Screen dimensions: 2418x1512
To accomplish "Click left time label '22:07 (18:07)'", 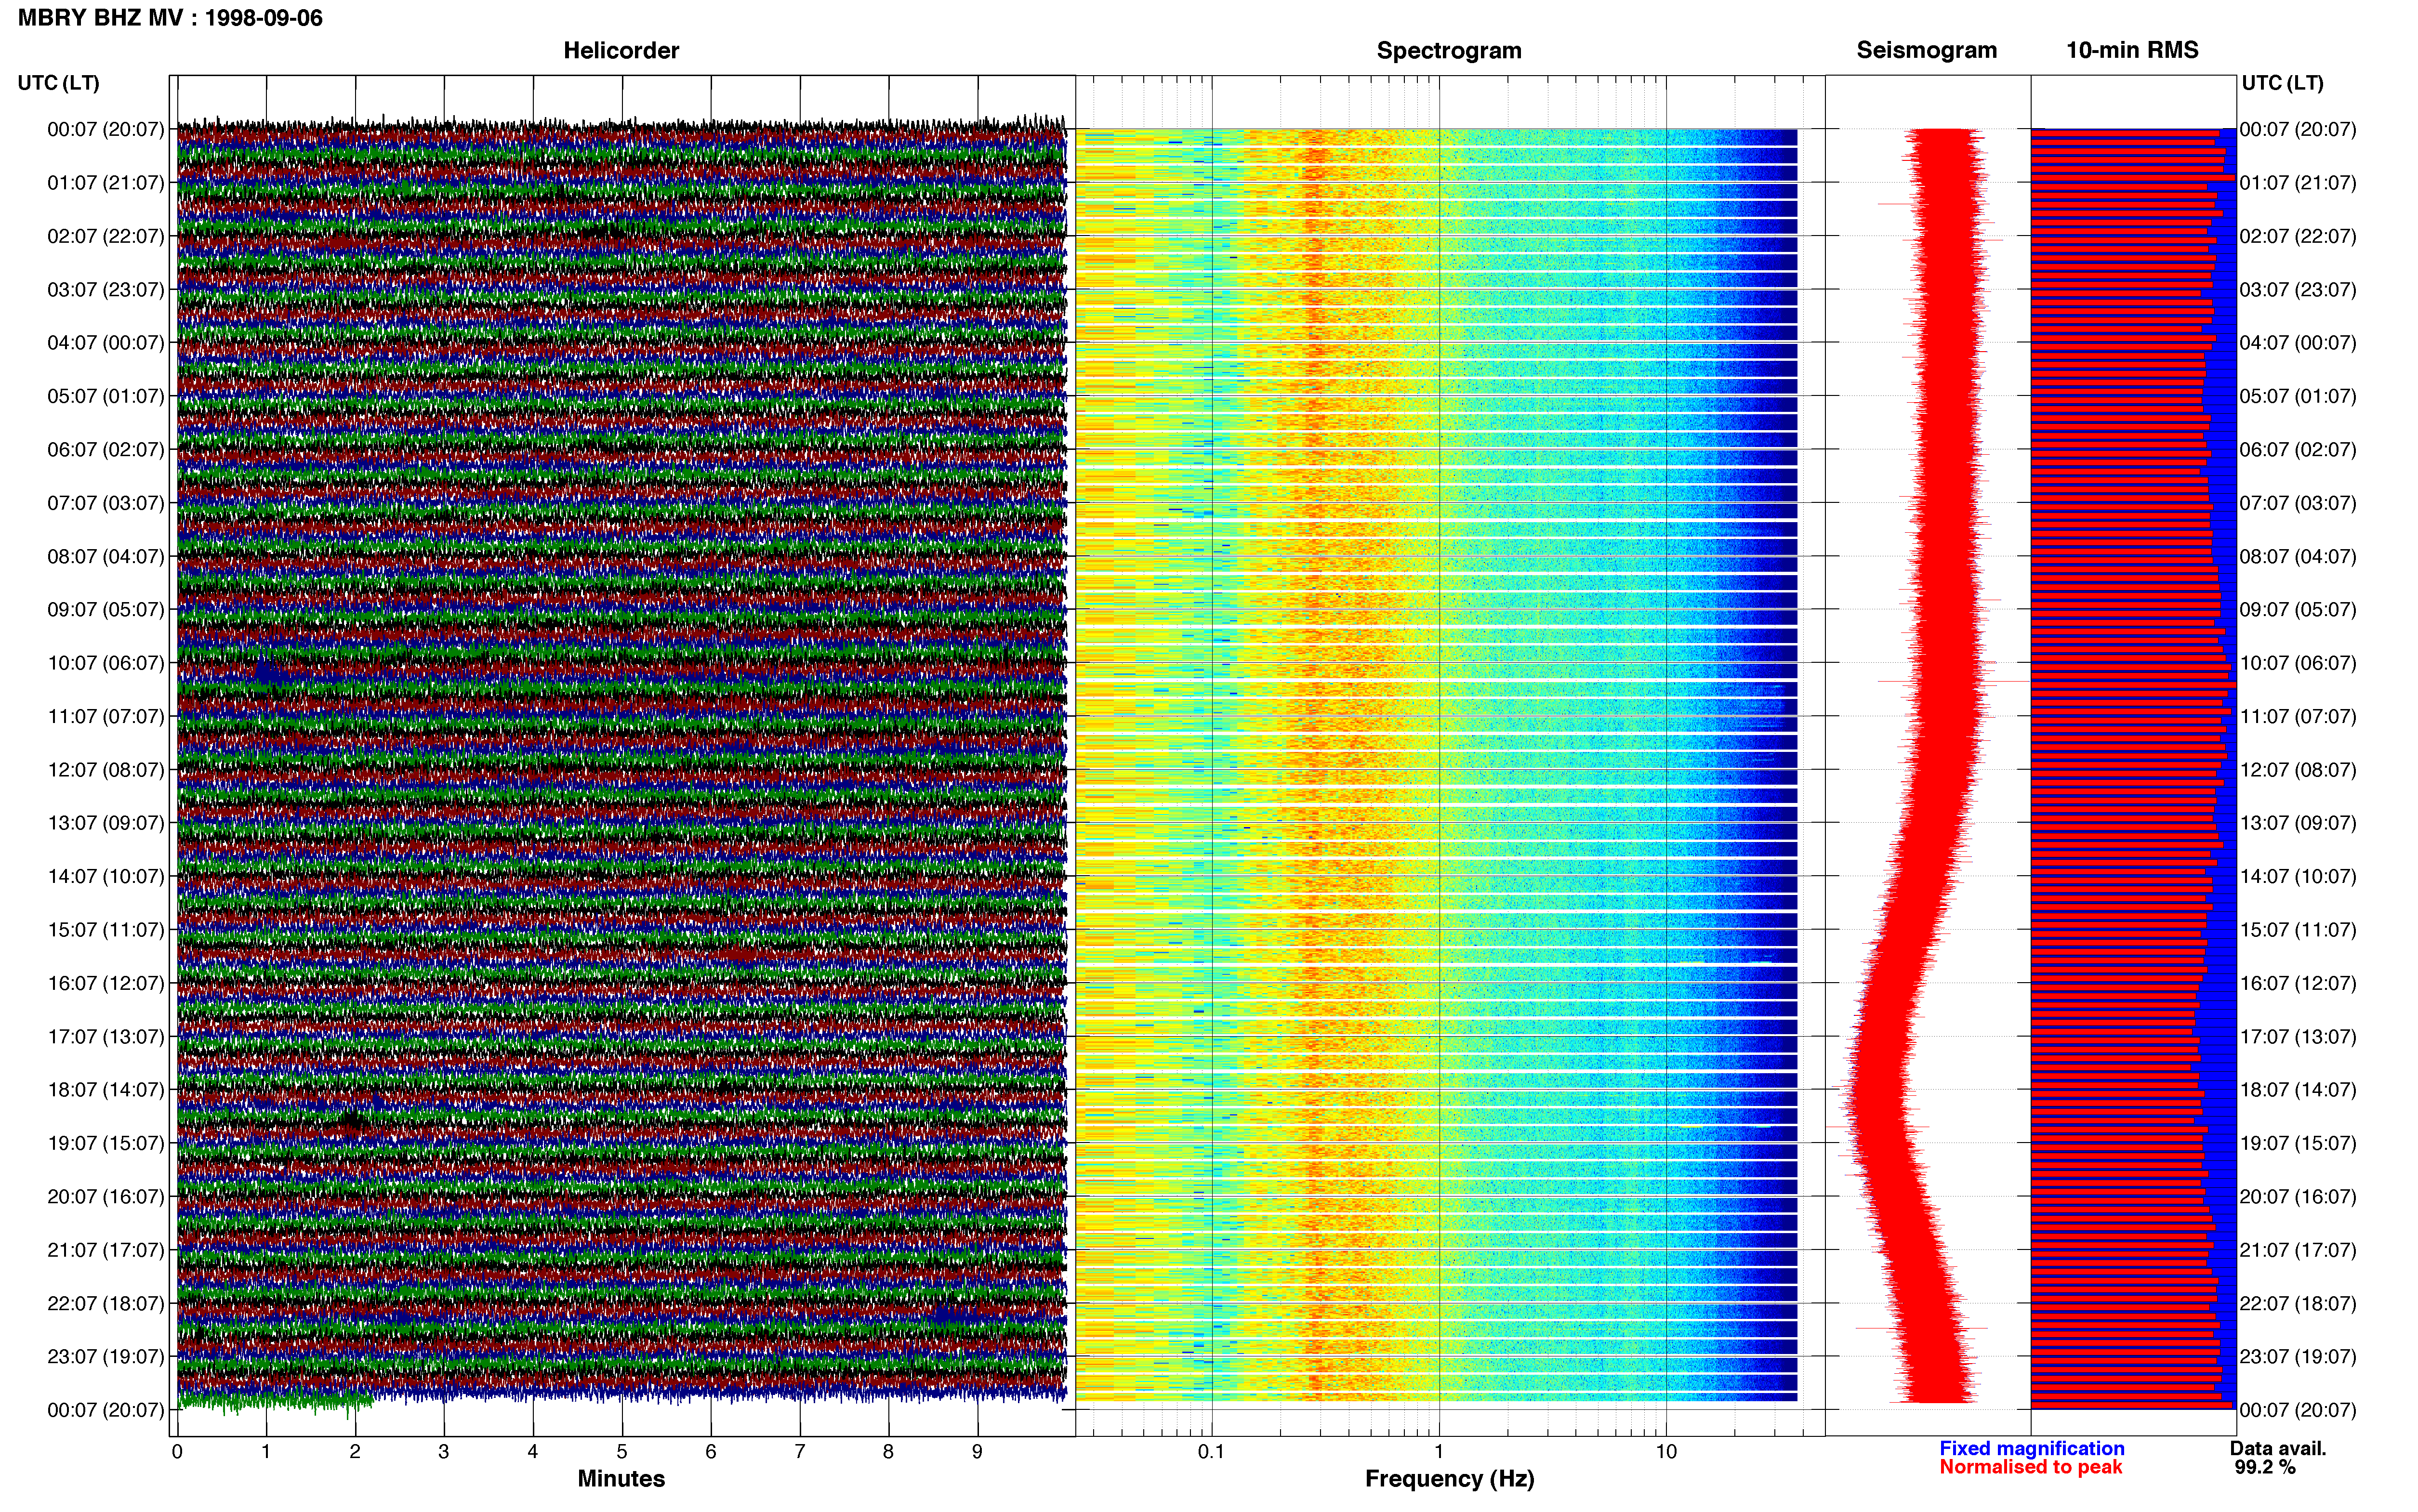I will point(105,1303).
